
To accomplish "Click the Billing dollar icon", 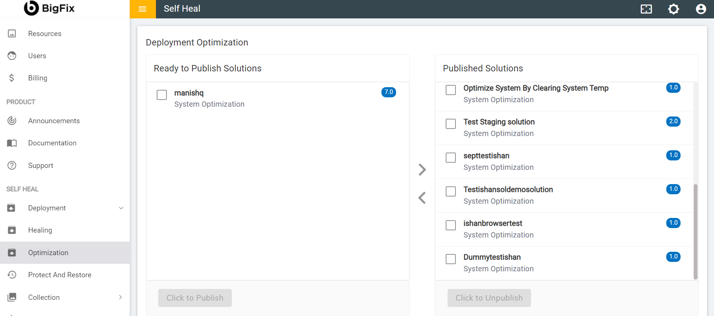I will tap(12, 78).
